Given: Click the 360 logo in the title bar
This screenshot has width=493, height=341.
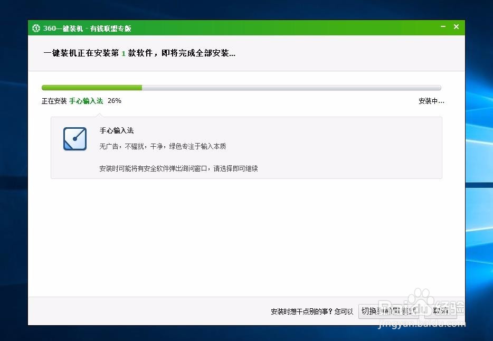Looking at the screenshot, I should coord(36,27).
